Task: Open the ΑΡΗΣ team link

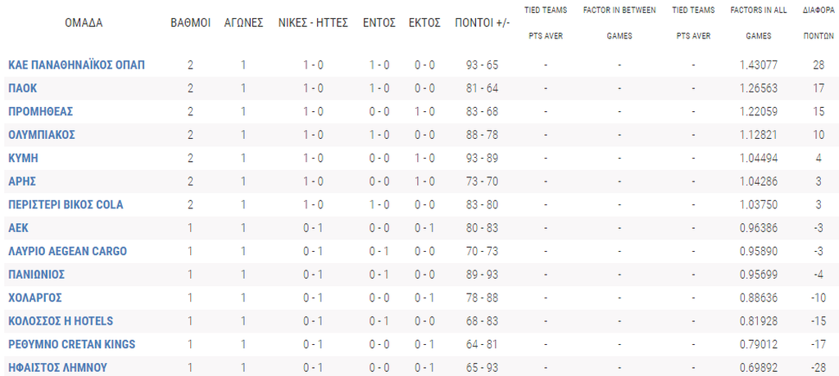Action: coord(22,181)
